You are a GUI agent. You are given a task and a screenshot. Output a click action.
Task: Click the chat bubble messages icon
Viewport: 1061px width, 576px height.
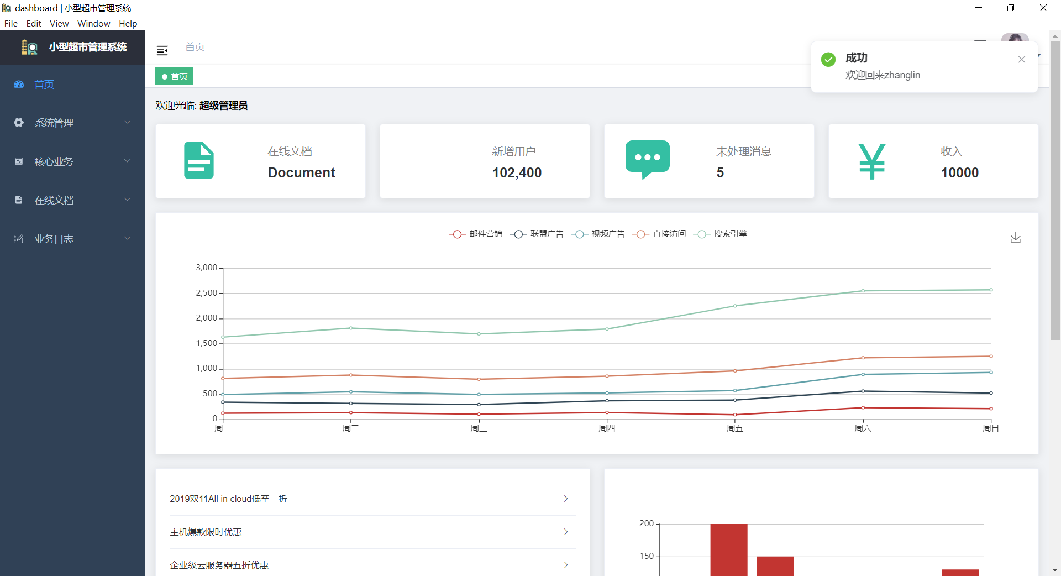(648, 160)
